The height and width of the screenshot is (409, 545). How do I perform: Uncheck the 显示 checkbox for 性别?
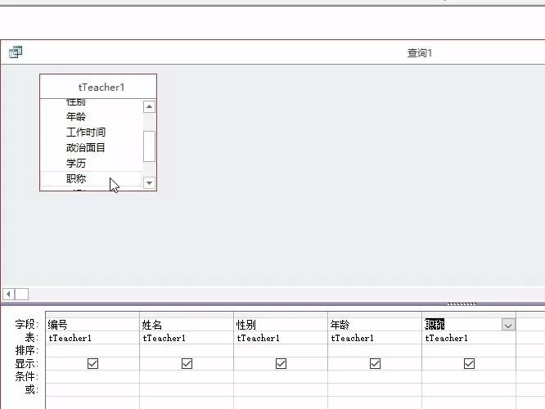[282, 363]
